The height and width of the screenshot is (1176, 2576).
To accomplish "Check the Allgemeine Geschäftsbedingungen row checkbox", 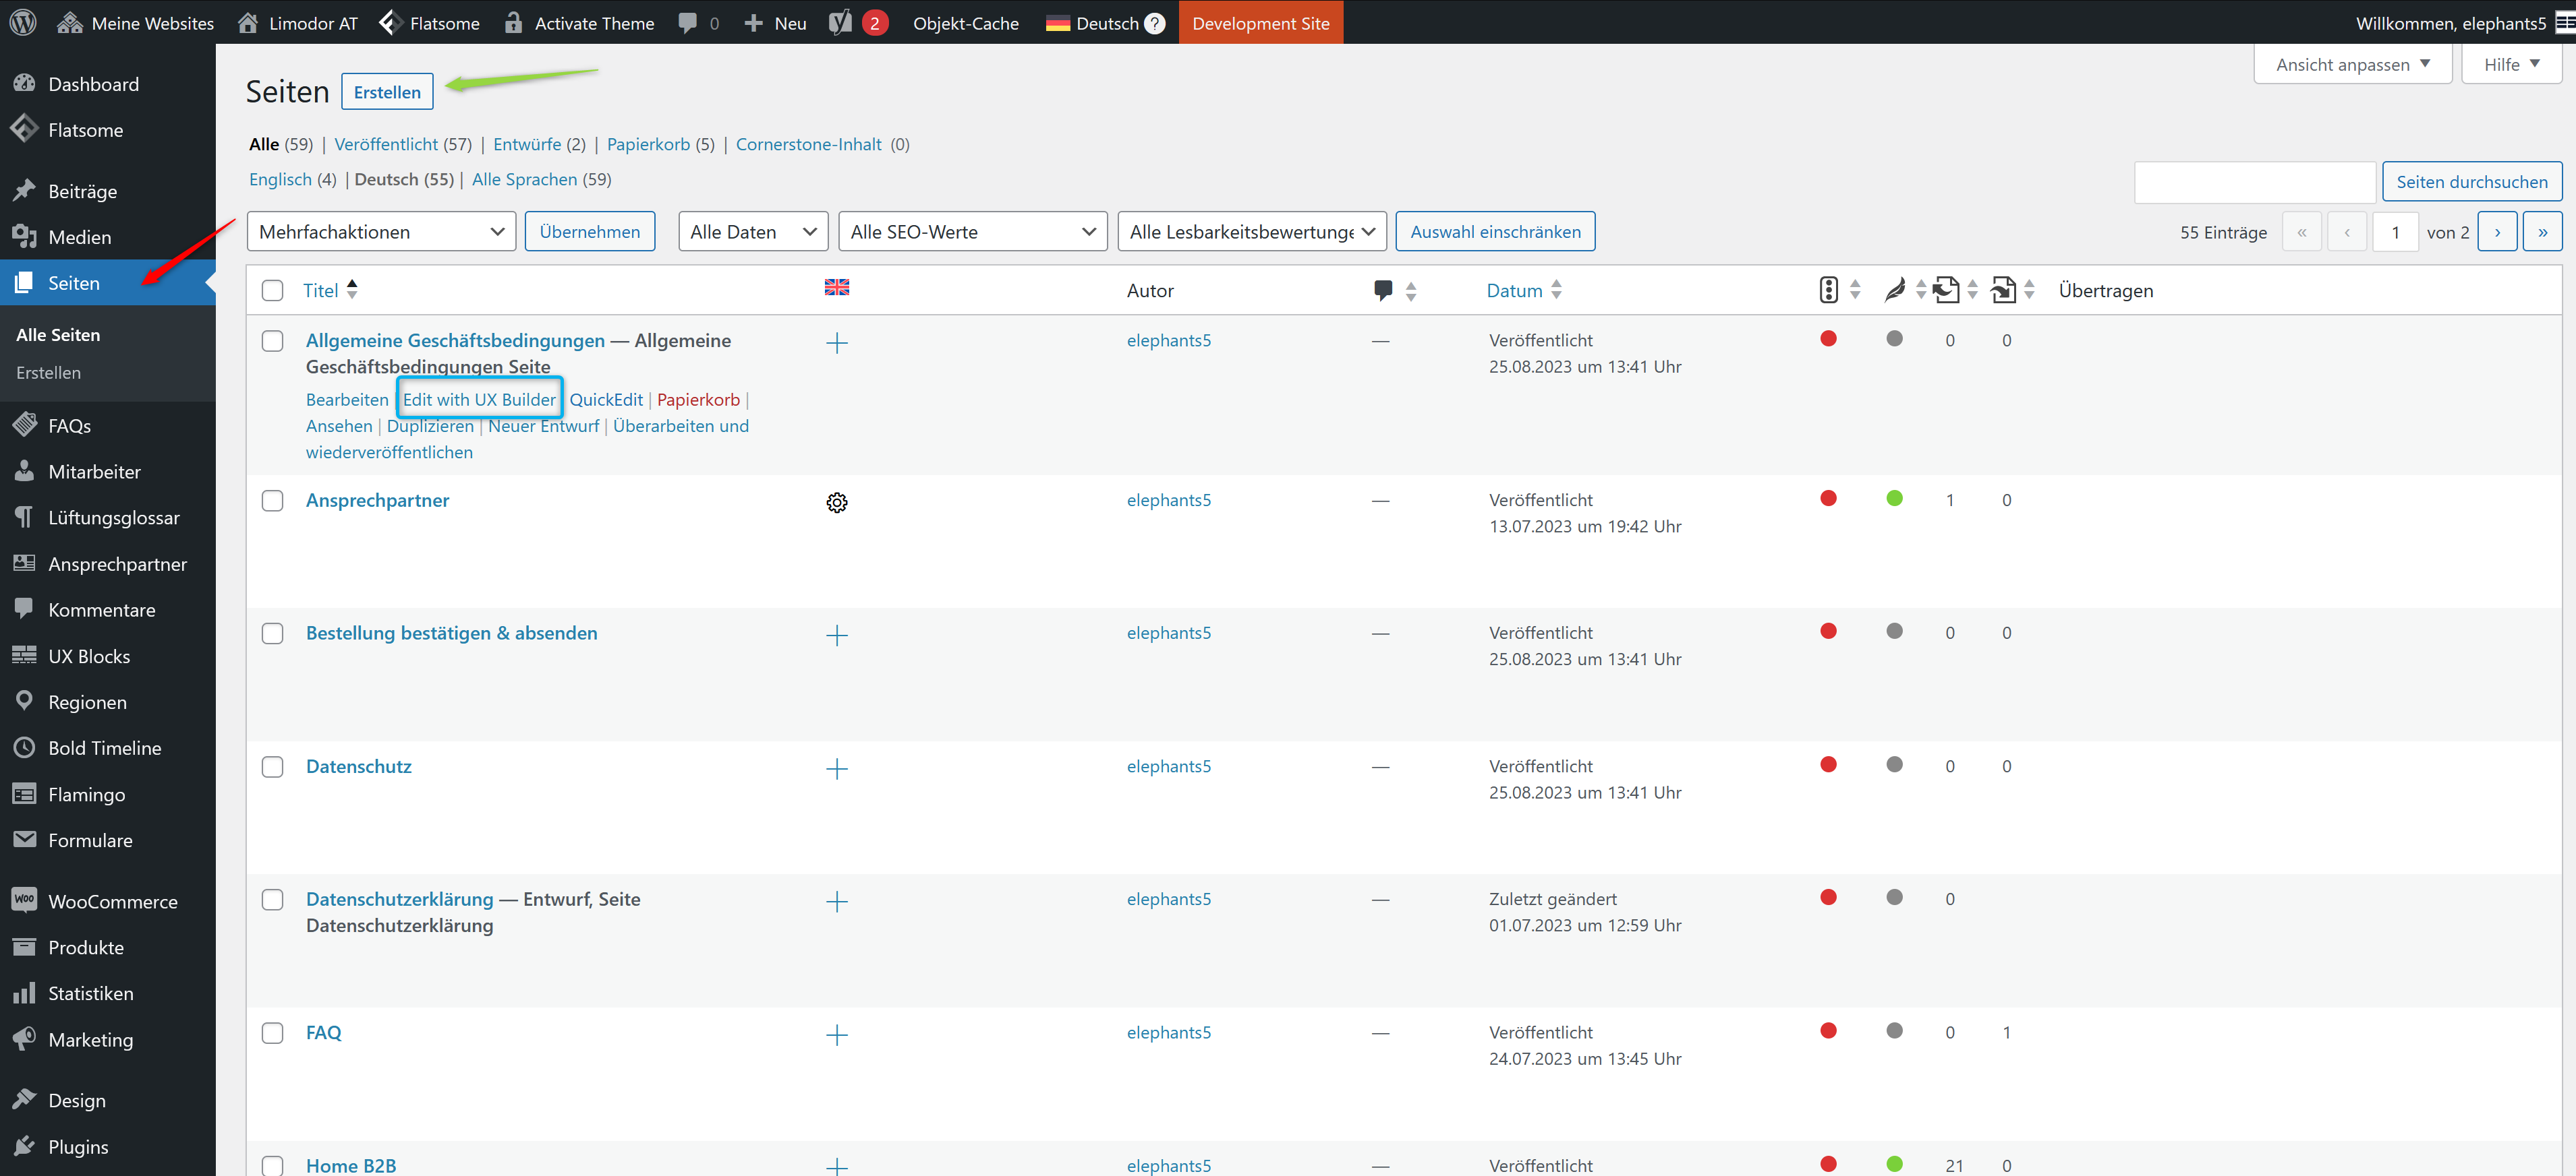I will pos(272,341).
